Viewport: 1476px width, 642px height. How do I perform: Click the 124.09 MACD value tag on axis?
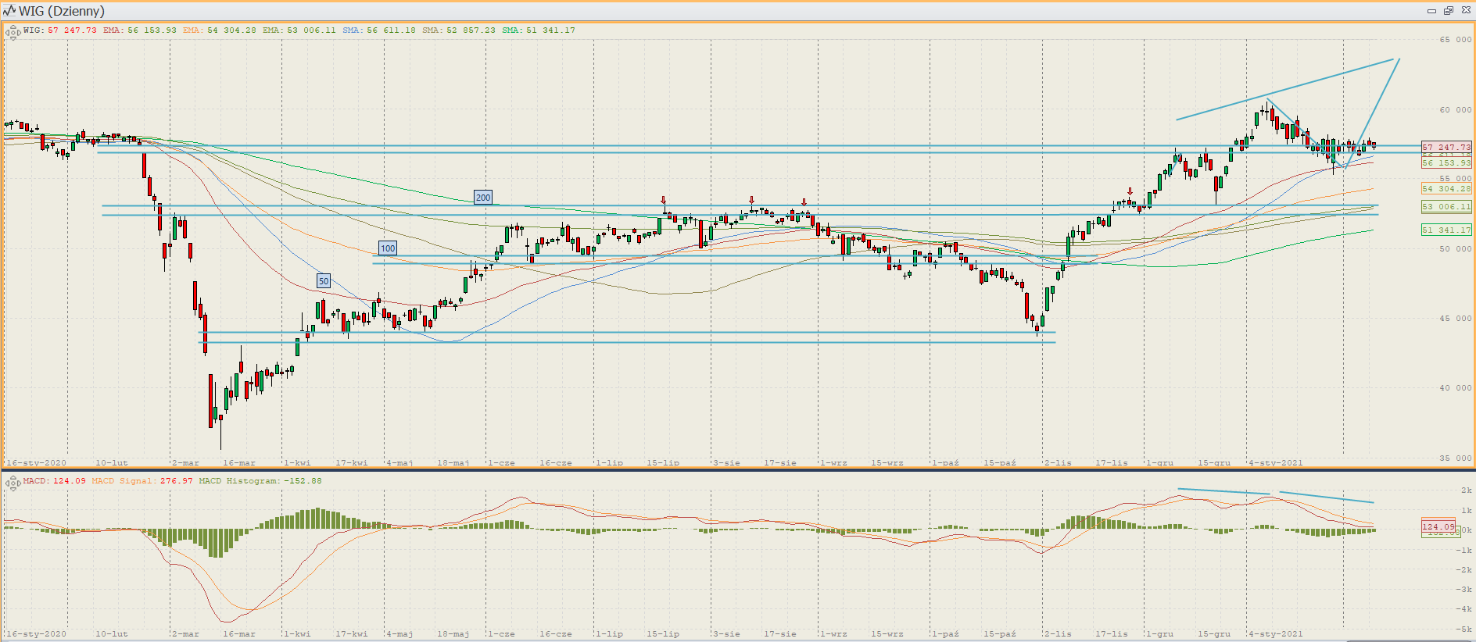tap(1438, 526)
